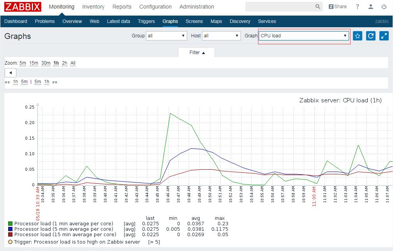Add graph to favourites star icon
This screenshot has height=251, width=393.
pos(358,36)
